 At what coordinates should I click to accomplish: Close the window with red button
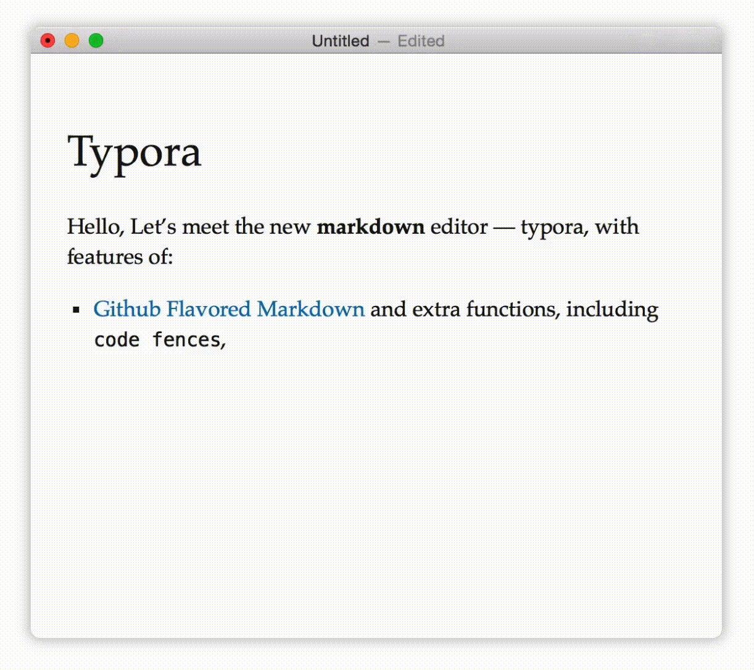(x=48, y=41)
